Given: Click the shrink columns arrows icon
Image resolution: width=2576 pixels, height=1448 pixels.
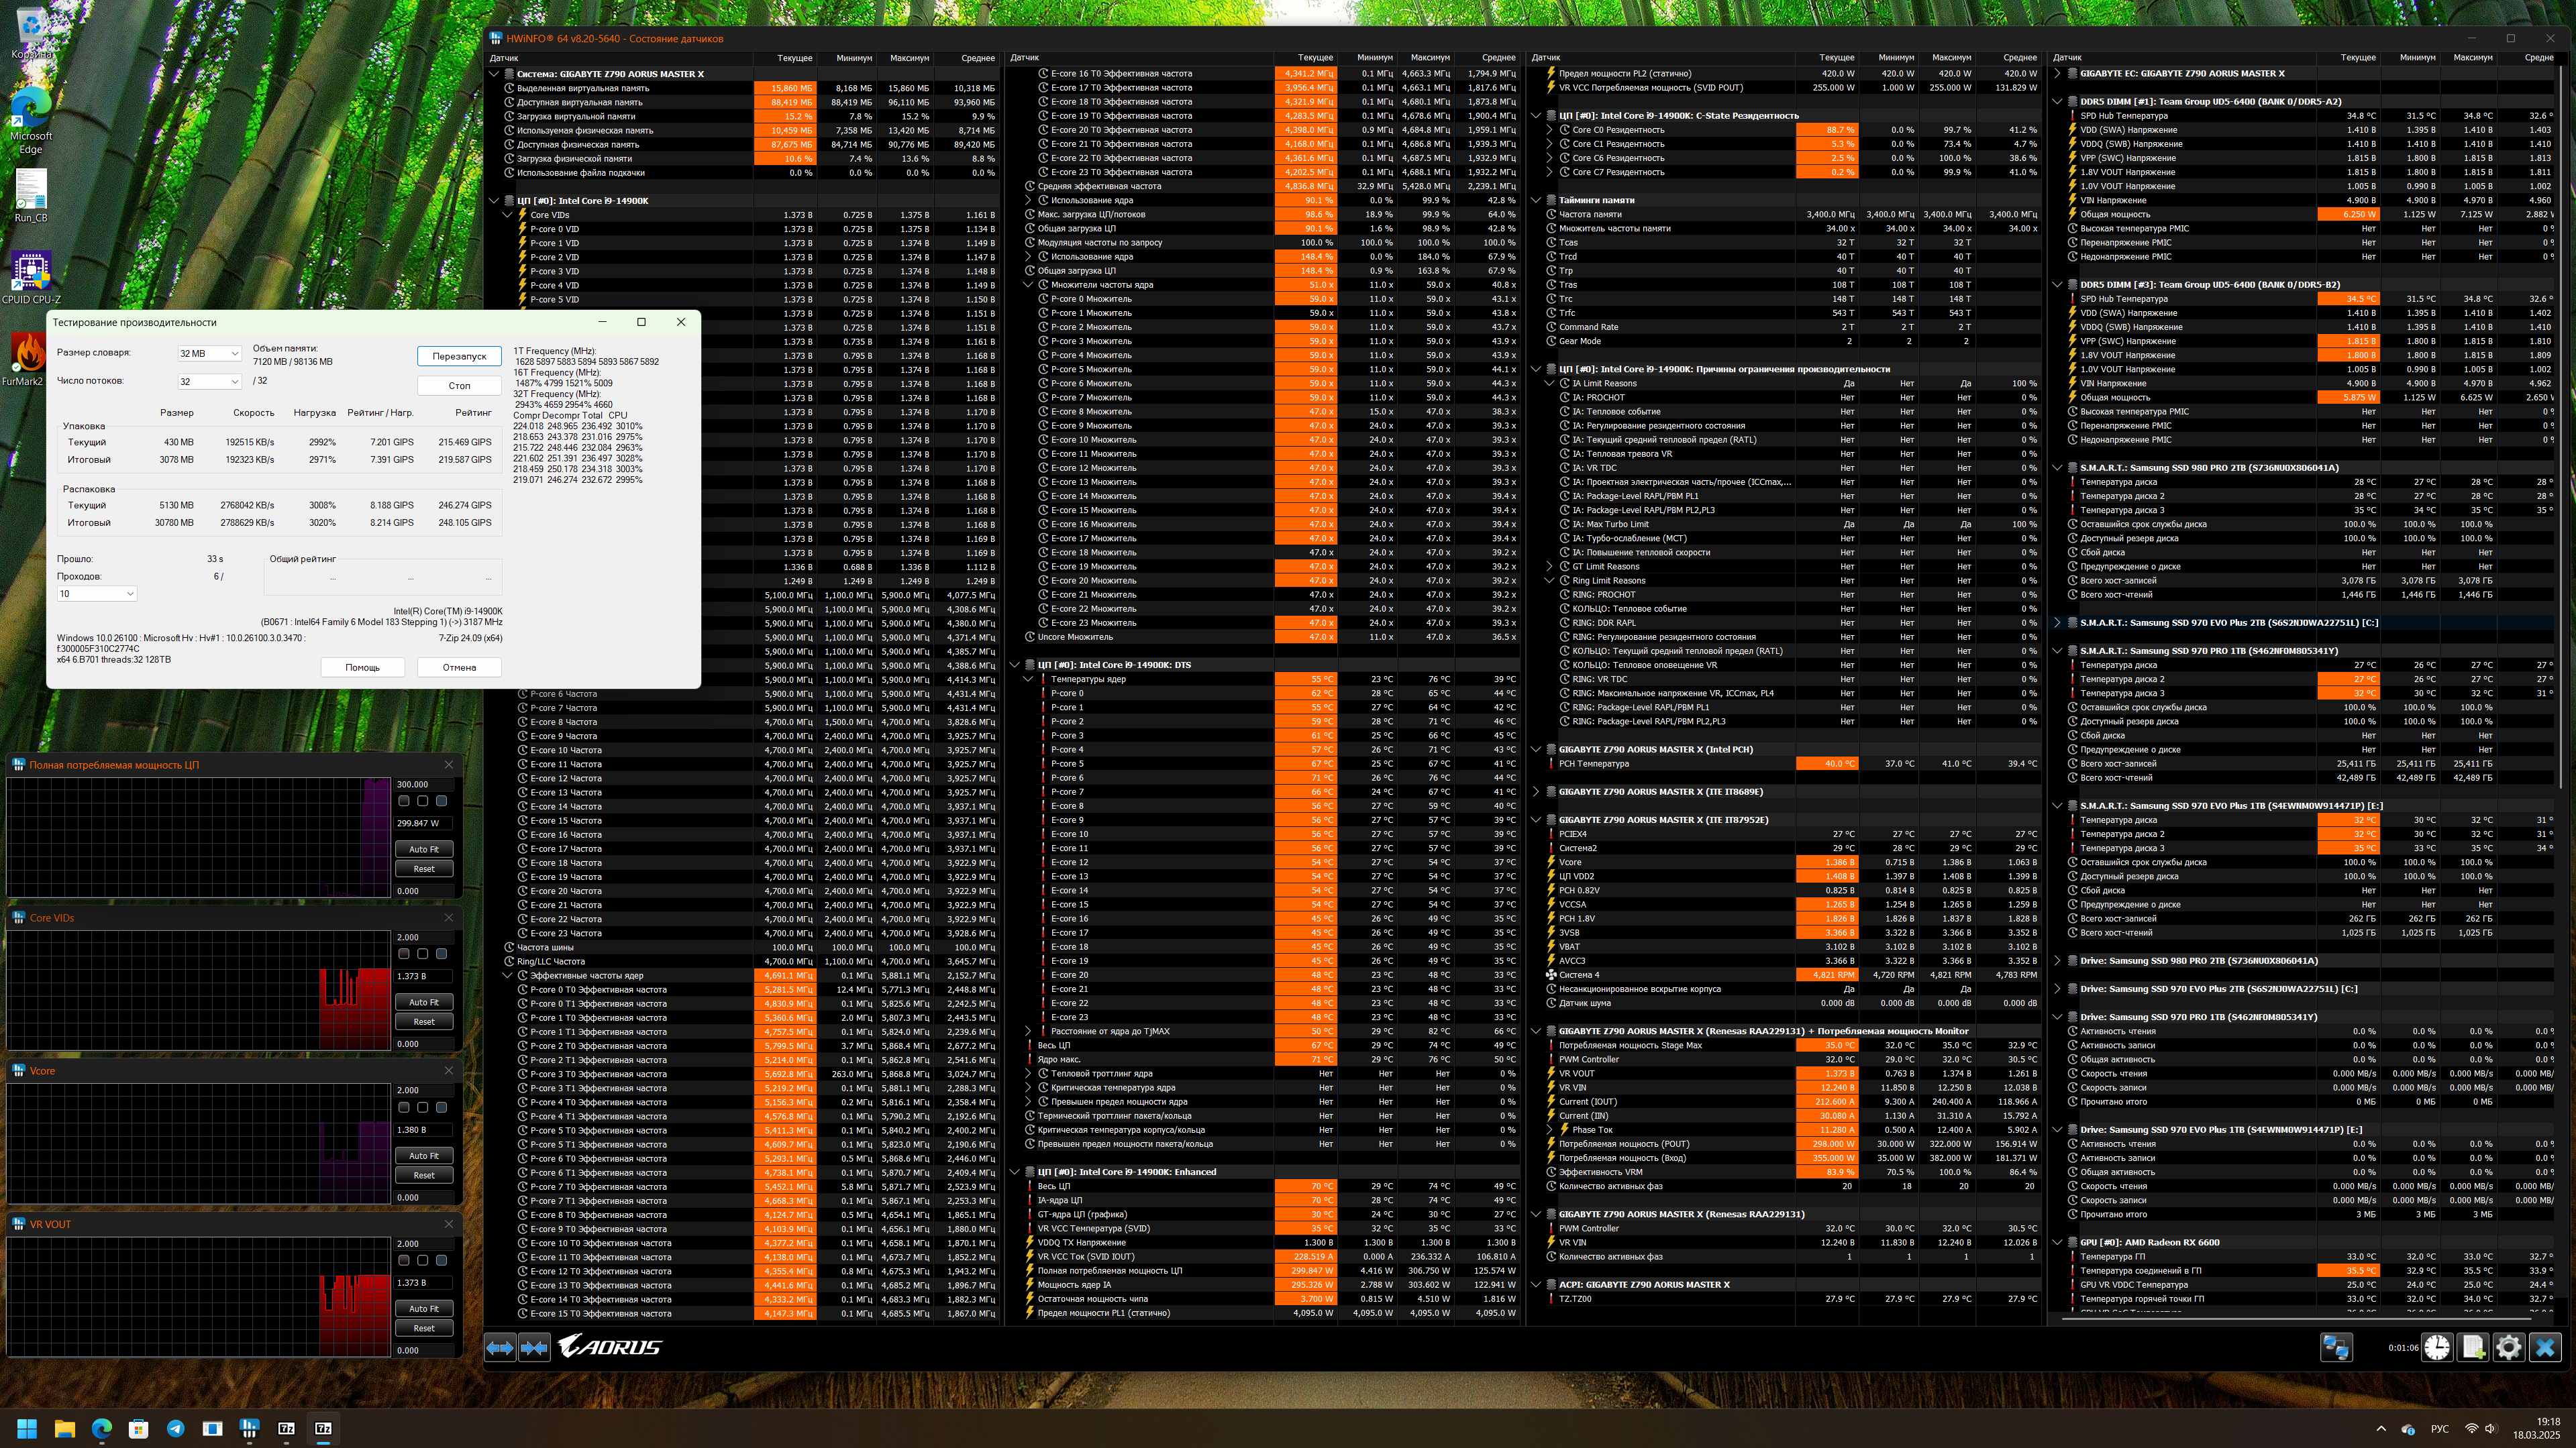Looking at the screenshot, I should 535,1347.
